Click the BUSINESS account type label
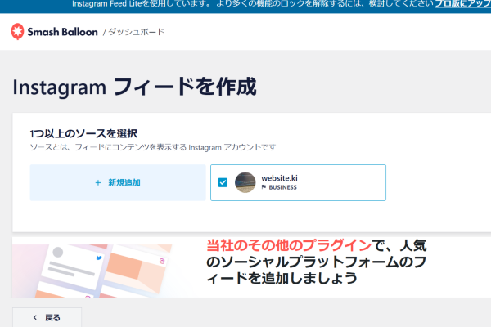The height and width of the screenshot is (327, 491). [283, 187]
